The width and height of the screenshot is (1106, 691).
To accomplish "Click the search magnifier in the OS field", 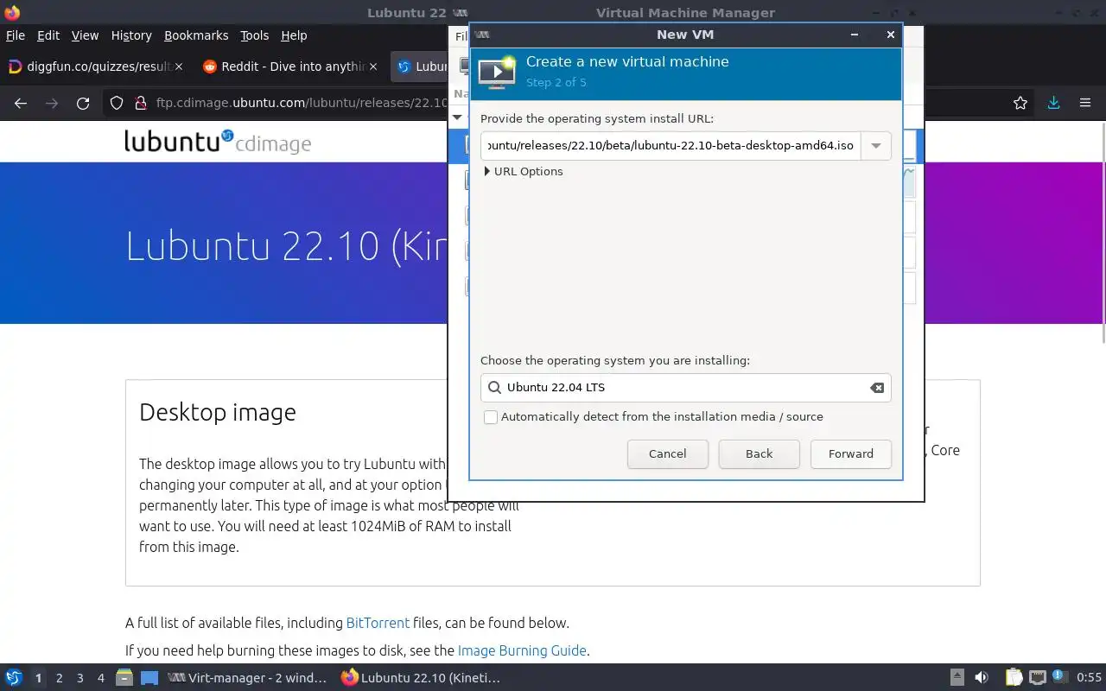I will click(x=494, y=388).
